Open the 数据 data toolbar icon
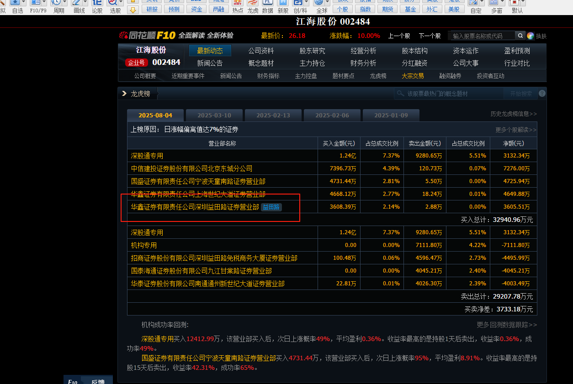This screenshot has width=573, height=384. click(x=268, y=4)
